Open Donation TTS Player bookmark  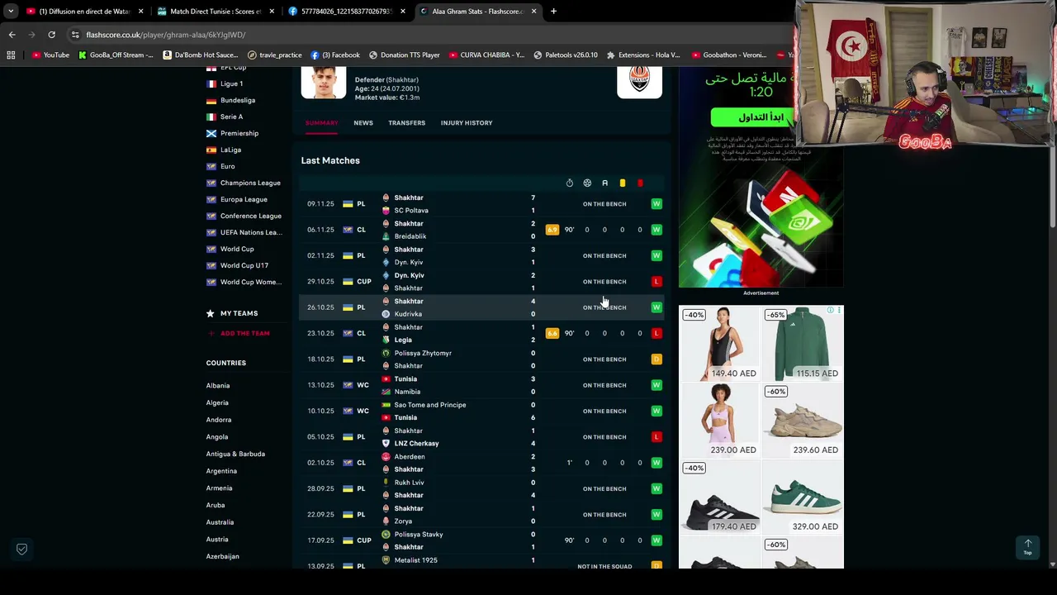[x=404, y=55]
